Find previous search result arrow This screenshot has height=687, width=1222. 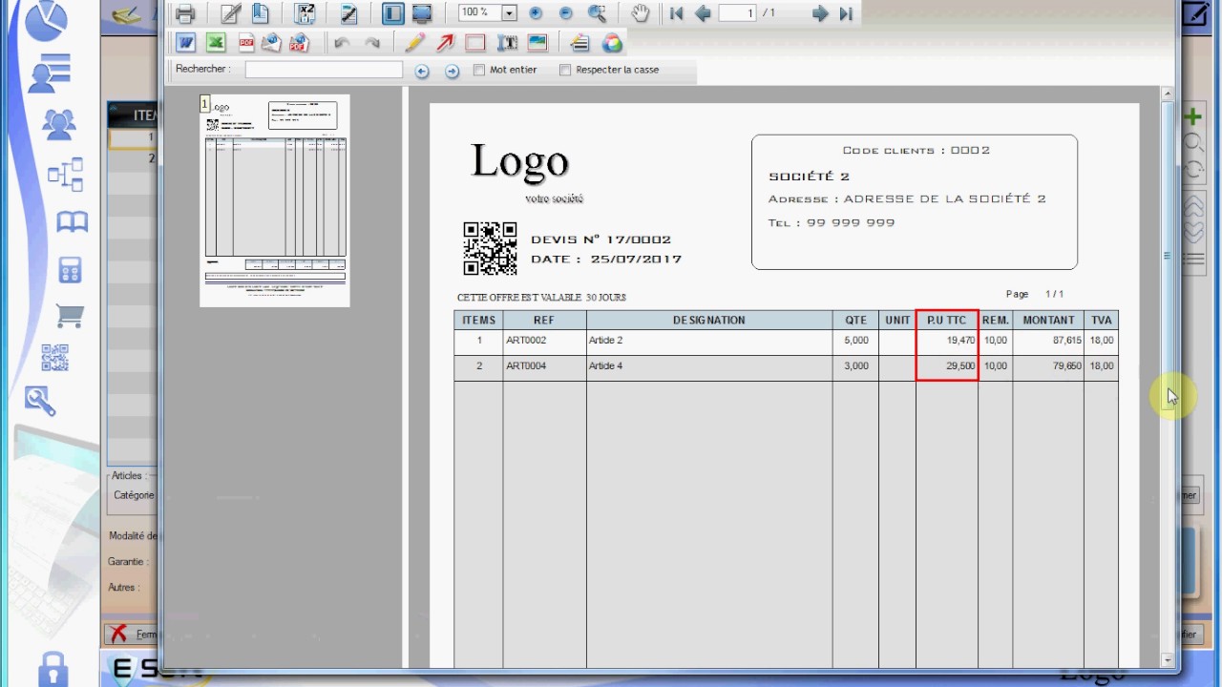click(x=422, y=72)
